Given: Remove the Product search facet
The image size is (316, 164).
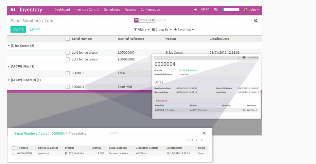Looking at the screenshot, I should point(153,20).
